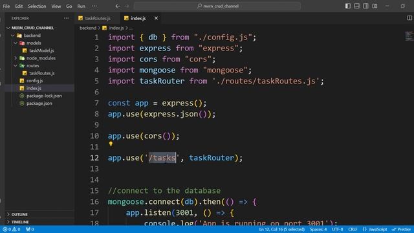
Task: Click the '//connect to the database' comment
Action: tap(164, 190)
